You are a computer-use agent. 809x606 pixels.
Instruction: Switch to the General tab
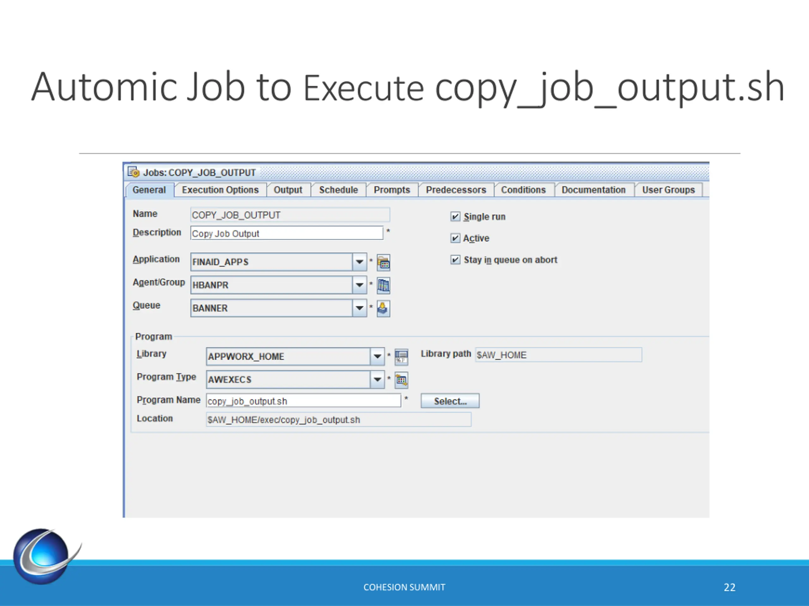coord(149,190)
